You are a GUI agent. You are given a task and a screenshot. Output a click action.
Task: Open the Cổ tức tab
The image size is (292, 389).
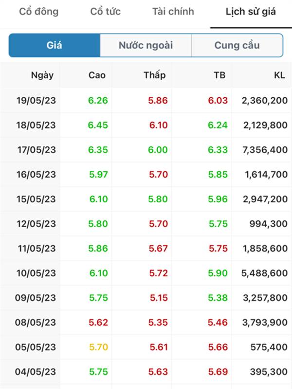[105, 11]
